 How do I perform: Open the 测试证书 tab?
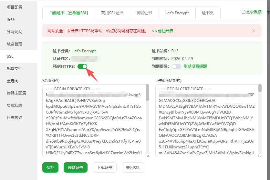[144, 13]
